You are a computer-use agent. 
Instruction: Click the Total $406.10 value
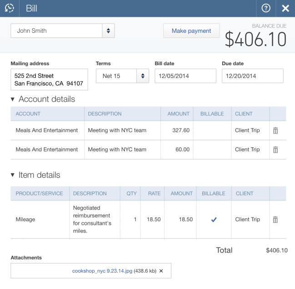click(277, 250)
